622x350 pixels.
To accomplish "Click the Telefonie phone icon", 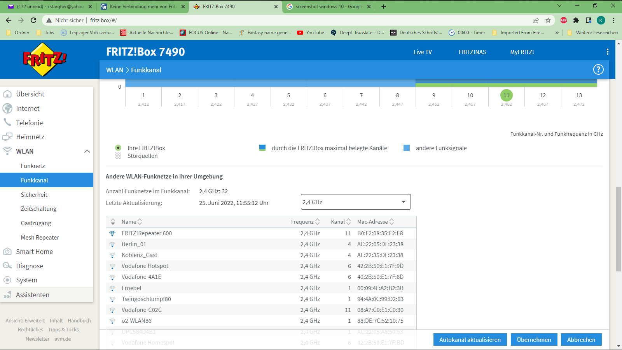I will (x=7, y=122).
